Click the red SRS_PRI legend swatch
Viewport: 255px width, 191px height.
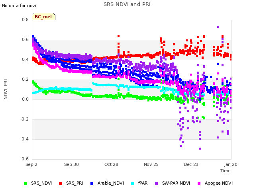coord(60,183)
